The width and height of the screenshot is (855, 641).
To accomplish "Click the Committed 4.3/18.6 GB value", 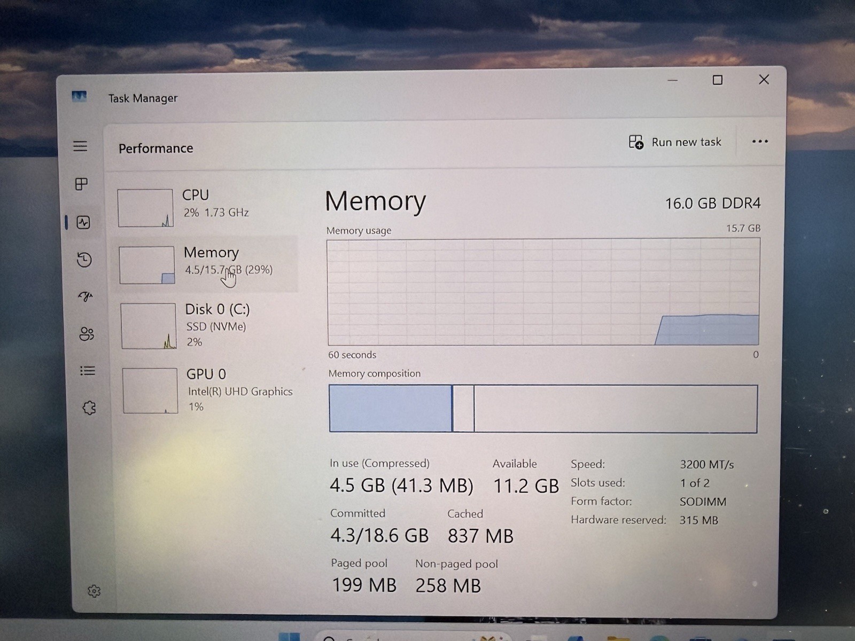I will tap(379, 535).
